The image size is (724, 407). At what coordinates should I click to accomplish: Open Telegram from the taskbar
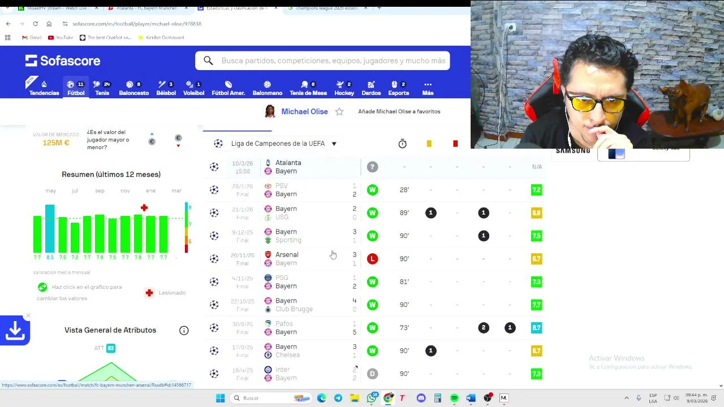(x=338, y=398)
